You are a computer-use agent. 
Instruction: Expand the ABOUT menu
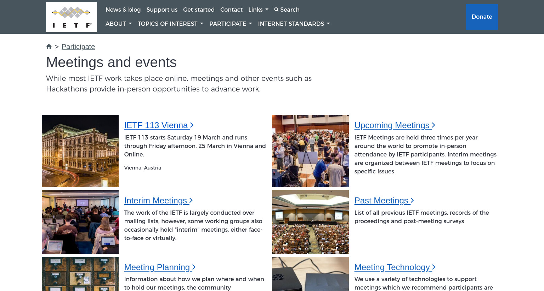tap(119, 24)
